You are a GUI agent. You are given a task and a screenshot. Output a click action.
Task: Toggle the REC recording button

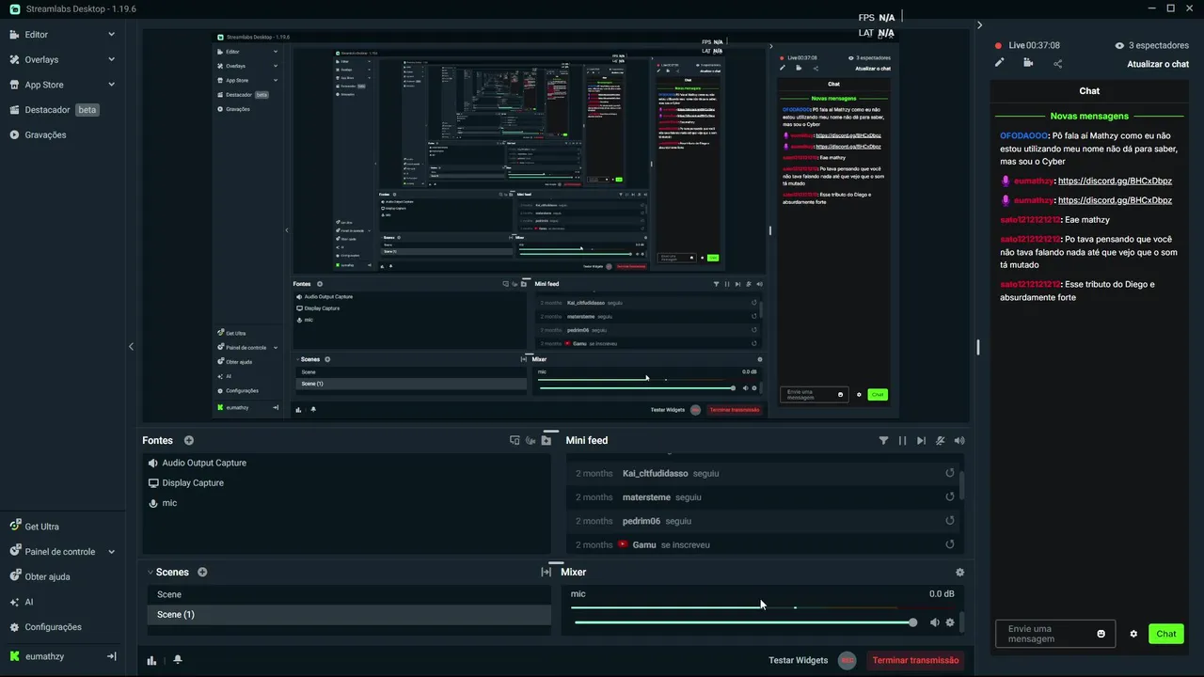click(x=848, y=660)
